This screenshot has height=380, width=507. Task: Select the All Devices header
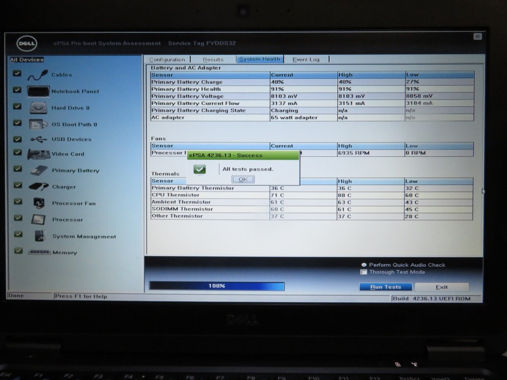click(x=27, y=60)
